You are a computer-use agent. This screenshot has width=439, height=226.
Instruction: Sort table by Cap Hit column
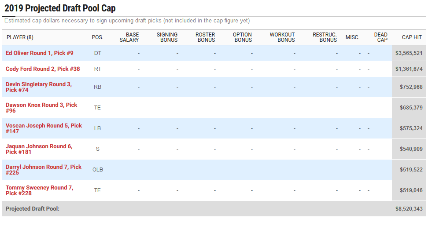412,37
